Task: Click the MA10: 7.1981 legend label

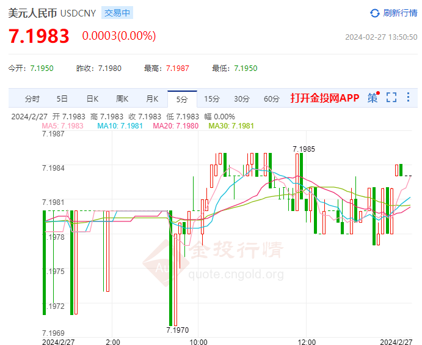Action: click(120, 126)
